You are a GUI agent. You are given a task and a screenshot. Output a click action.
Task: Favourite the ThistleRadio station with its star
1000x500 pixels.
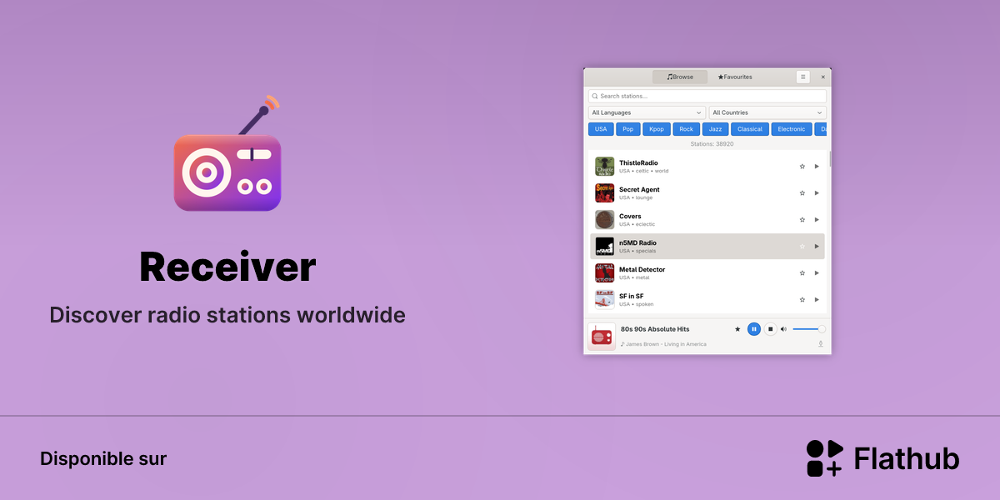[x=802, y=167]
